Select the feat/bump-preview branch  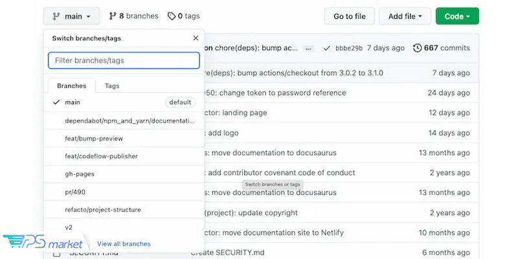click(x=124, y=139)
